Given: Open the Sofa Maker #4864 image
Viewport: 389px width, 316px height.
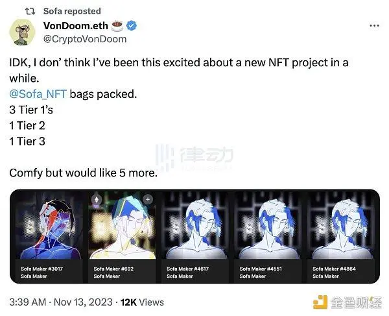Looking at the screenshot, I should click(341, 225).
